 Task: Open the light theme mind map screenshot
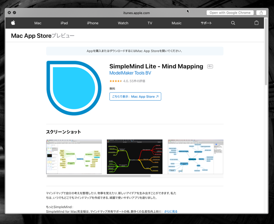pos(74,156)
